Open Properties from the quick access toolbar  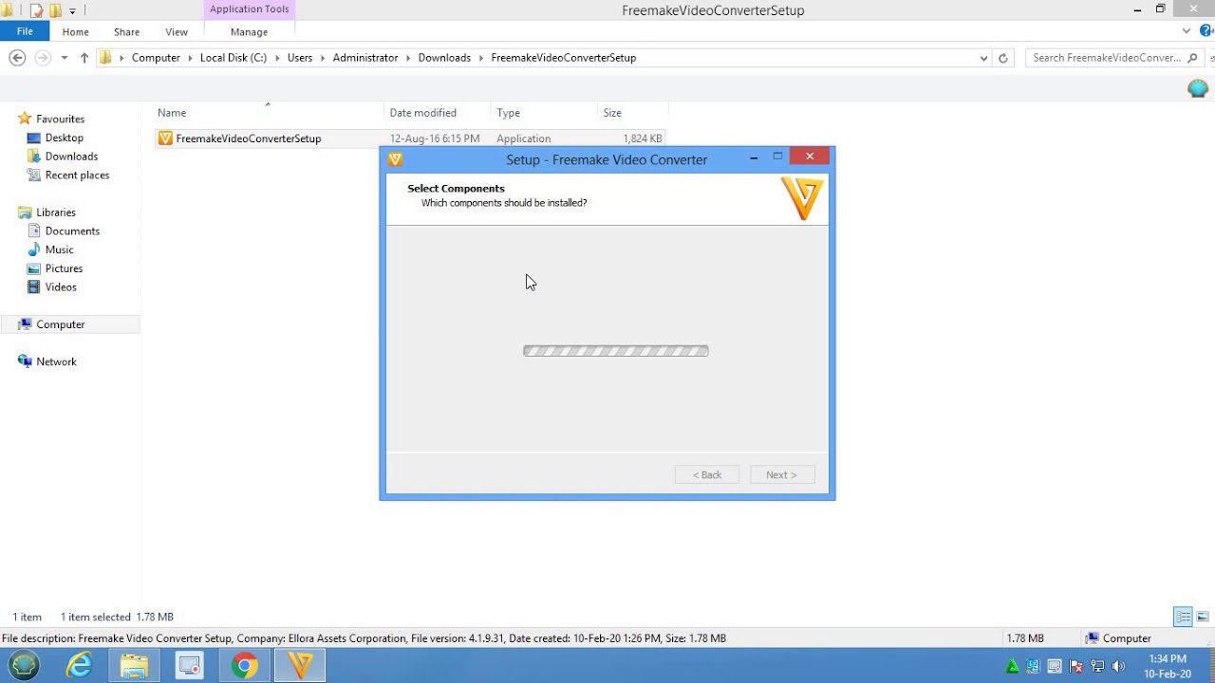36,10
